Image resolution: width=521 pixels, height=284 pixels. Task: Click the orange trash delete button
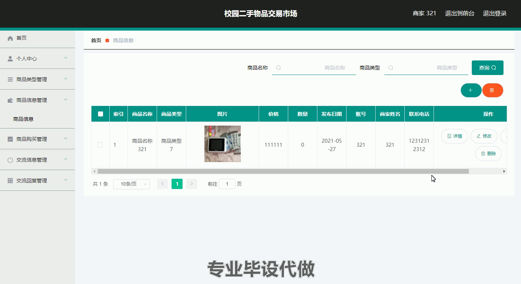492,90
